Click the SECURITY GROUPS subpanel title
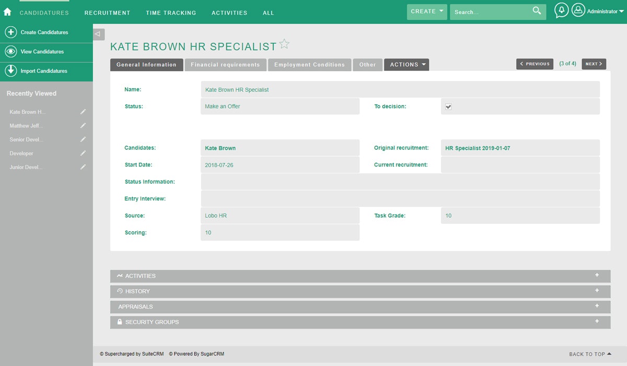The height and width of the screenshot is (366, 627). coord(152,322)
